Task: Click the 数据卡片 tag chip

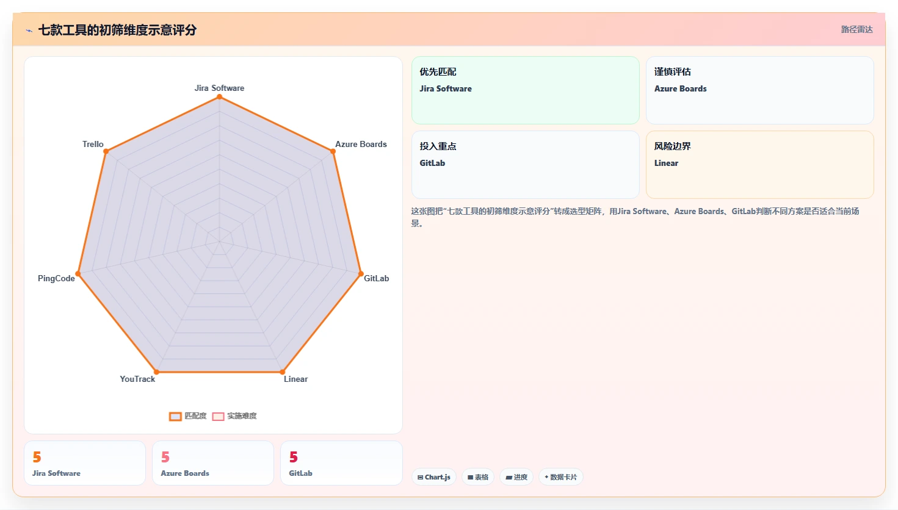Action: coord(560,477)
